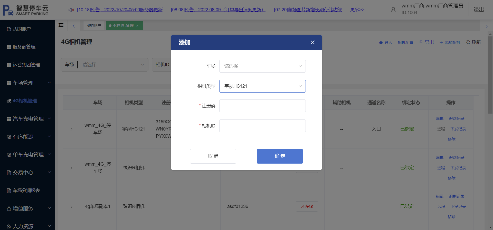
Task: Click 移除 in 宇视HC121 row
Action: coord(451,139)
